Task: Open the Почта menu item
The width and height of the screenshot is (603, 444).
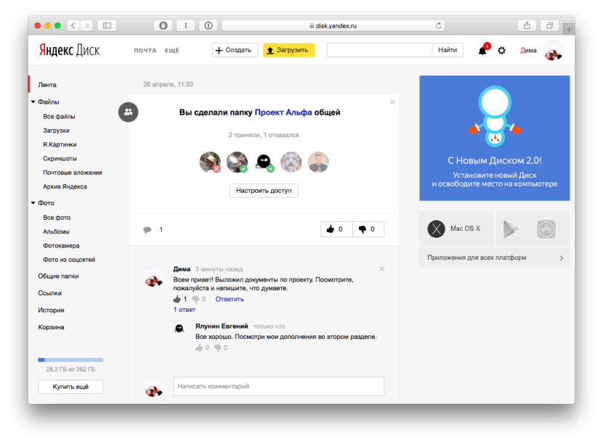Action: point(145,51)
